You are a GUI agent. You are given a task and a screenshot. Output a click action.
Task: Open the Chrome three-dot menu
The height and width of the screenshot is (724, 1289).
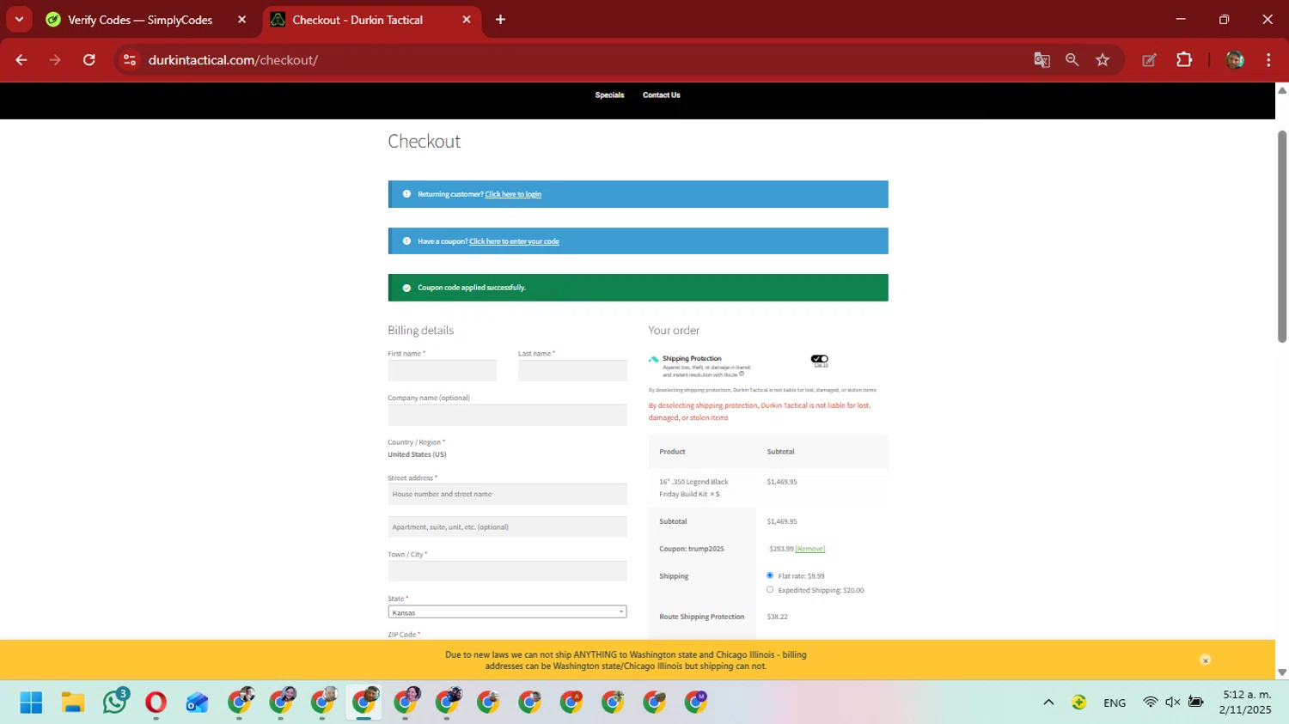tap(1268, 60)
